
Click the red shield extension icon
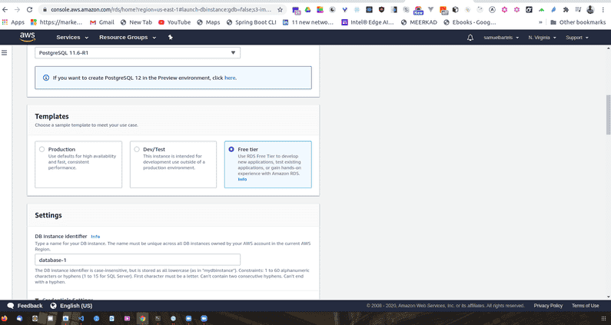pyautogui.click(x=381, y=10)
